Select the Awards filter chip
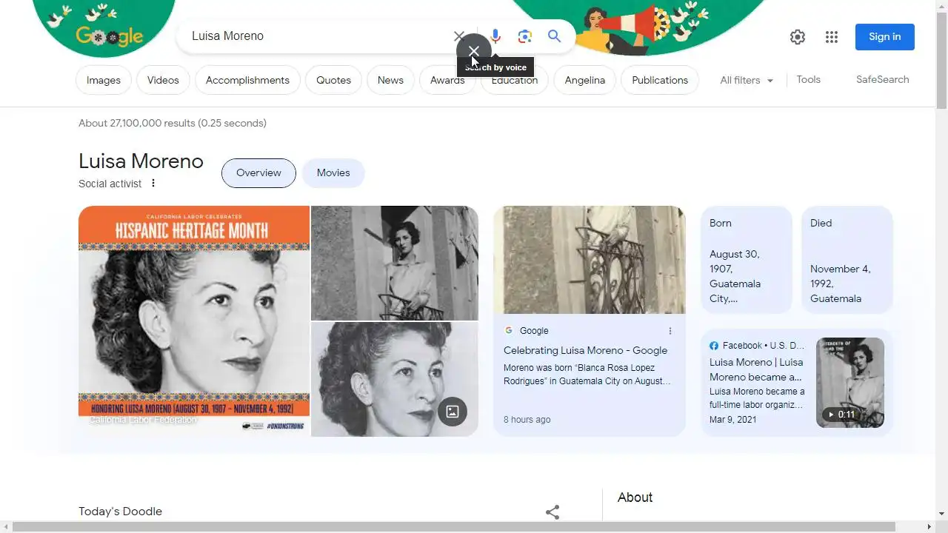The height and width of the screenshot is (533, 948). [x=447, y=80]
